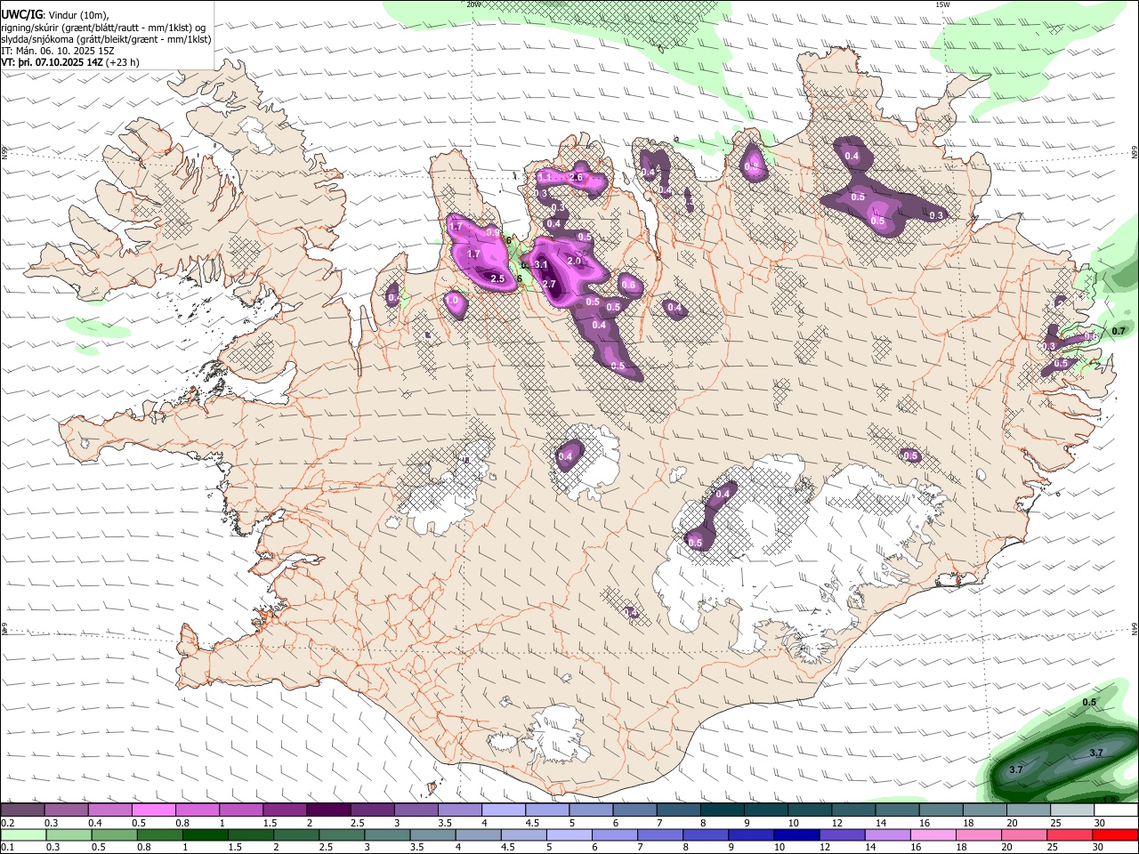Click the '1.0' snowfall value on the map
The height and width of the screenshot is (854, 1139).
[x=452, y=302]
